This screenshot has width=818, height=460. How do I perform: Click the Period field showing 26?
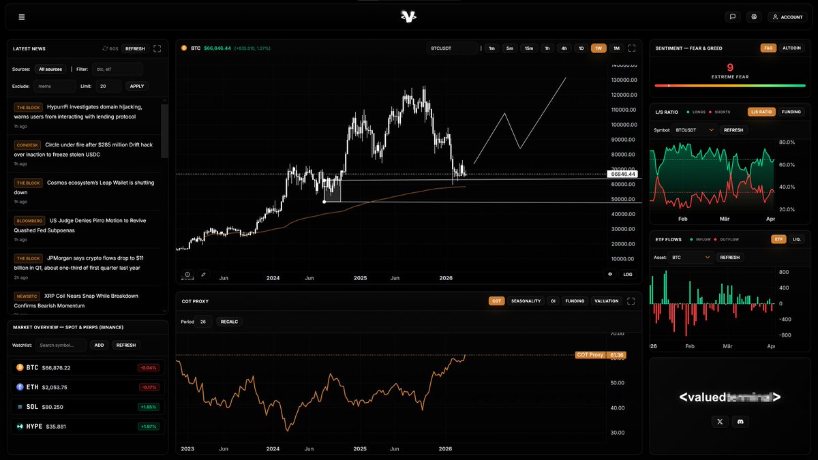click(x=204, y=322)
